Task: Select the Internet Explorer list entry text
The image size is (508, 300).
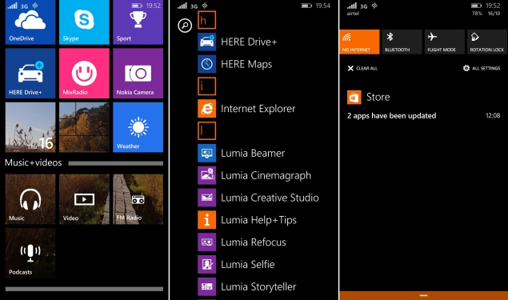Action: (258, 109)
